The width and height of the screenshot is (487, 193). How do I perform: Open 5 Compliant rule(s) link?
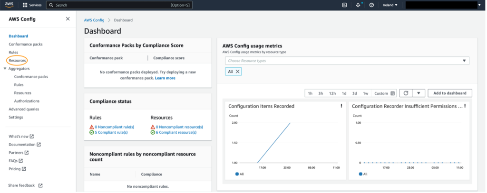pyautogui.click(x=111, y=132)
